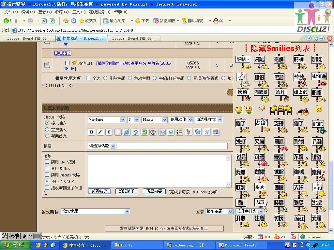
Task: Click the 预览帖子 preview button
Action: (127, 191)
